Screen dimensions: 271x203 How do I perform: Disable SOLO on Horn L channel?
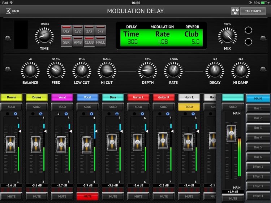[189, 107]
